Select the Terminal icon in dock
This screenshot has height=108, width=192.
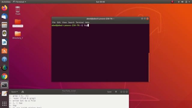coord(4,85)
